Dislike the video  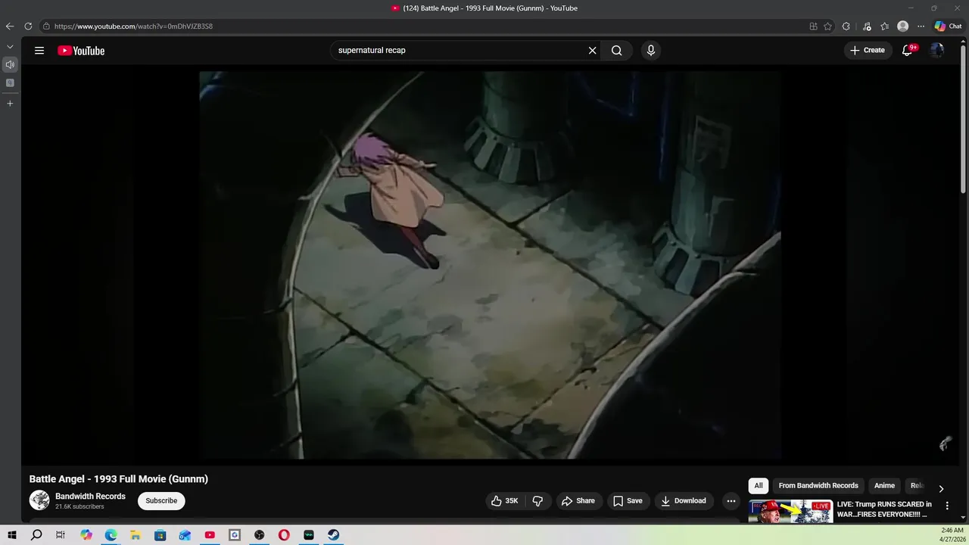tap(537, 501)
